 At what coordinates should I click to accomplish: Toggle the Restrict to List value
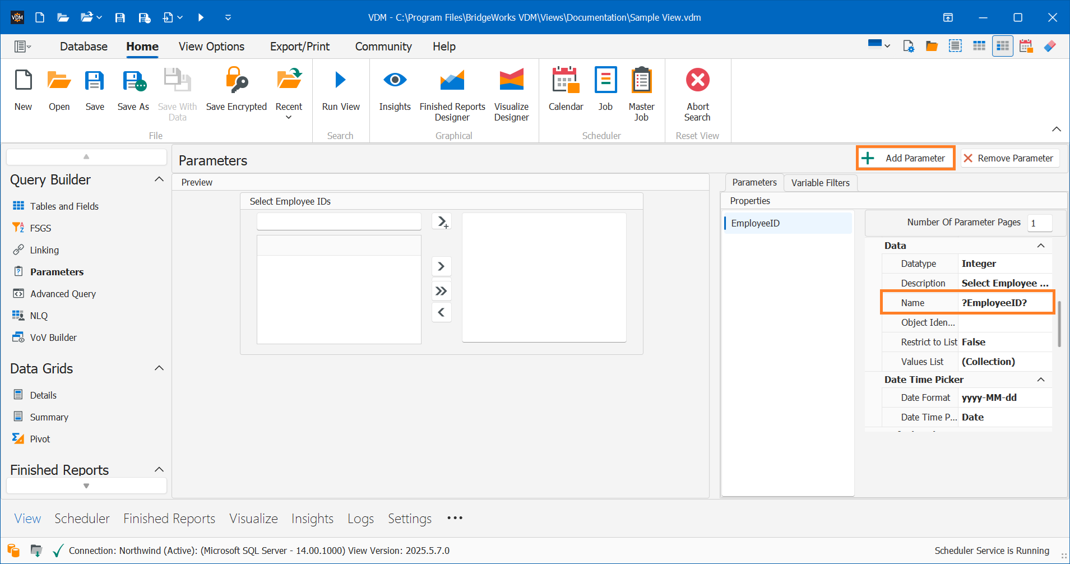coord(1003,342)
